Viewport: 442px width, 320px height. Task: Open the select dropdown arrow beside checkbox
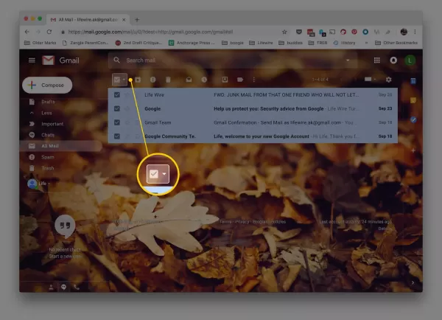[124, 80]
